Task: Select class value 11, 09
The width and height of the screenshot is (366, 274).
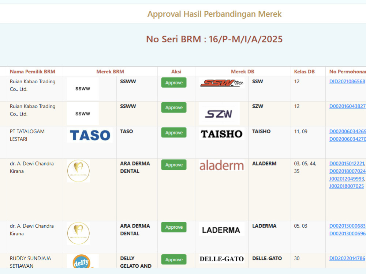Action: (x=300, y=132)
